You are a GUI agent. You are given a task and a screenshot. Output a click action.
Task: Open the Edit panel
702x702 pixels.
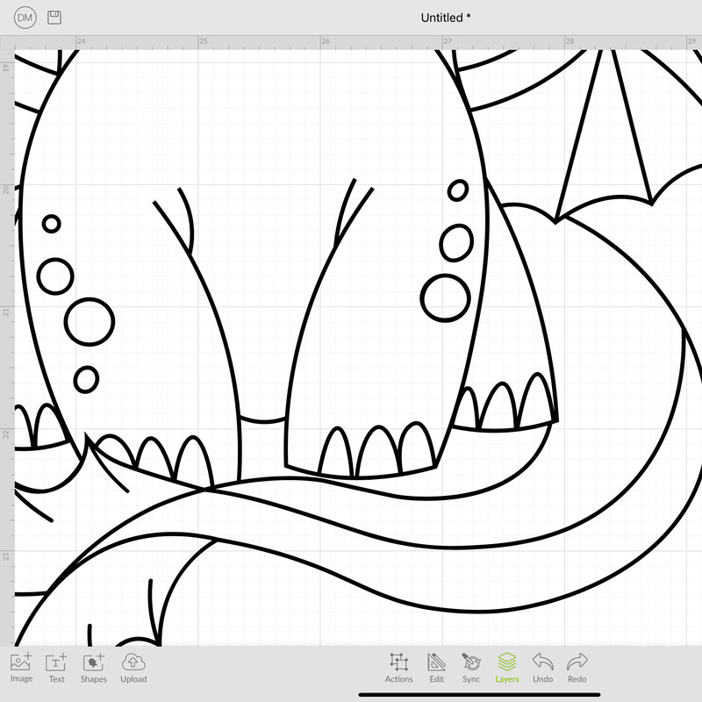(436, 668)
